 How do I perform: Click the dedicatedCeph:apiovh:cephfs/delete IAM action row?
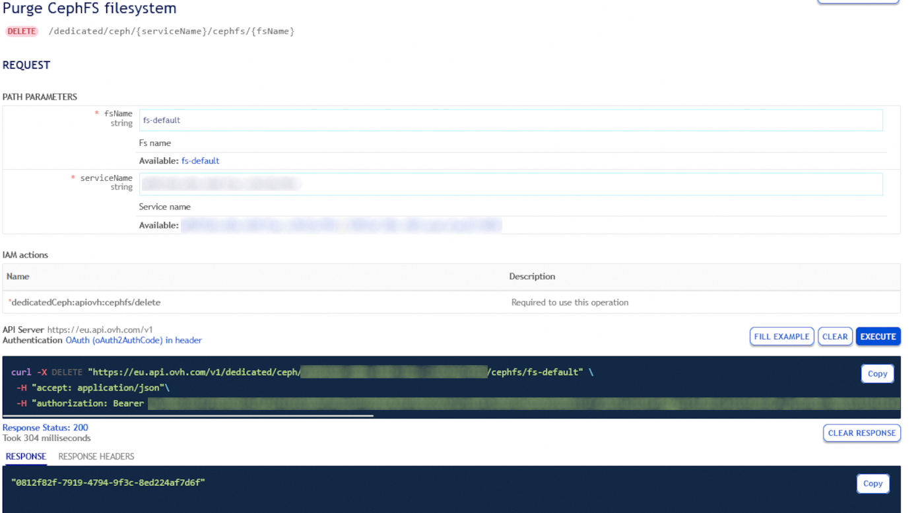[84, 302]
